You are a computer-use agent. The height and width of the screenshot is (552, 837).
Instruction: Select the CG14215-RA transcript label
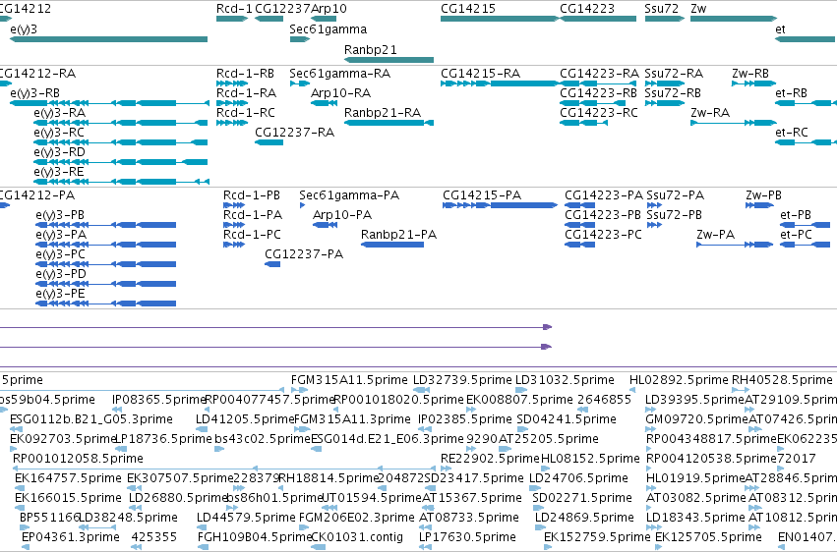click(x=480, y=74)
